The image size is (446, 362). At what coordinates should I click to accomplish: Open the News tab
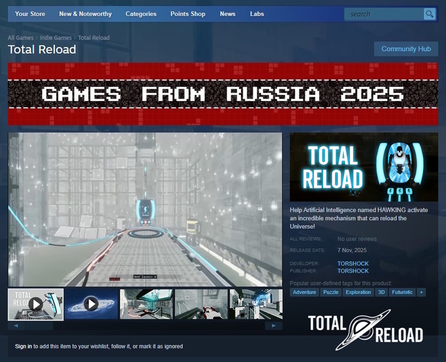227,14
